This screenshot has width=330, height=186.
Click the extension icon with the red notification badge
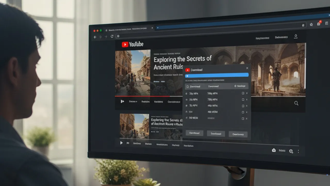click(319, 24)
